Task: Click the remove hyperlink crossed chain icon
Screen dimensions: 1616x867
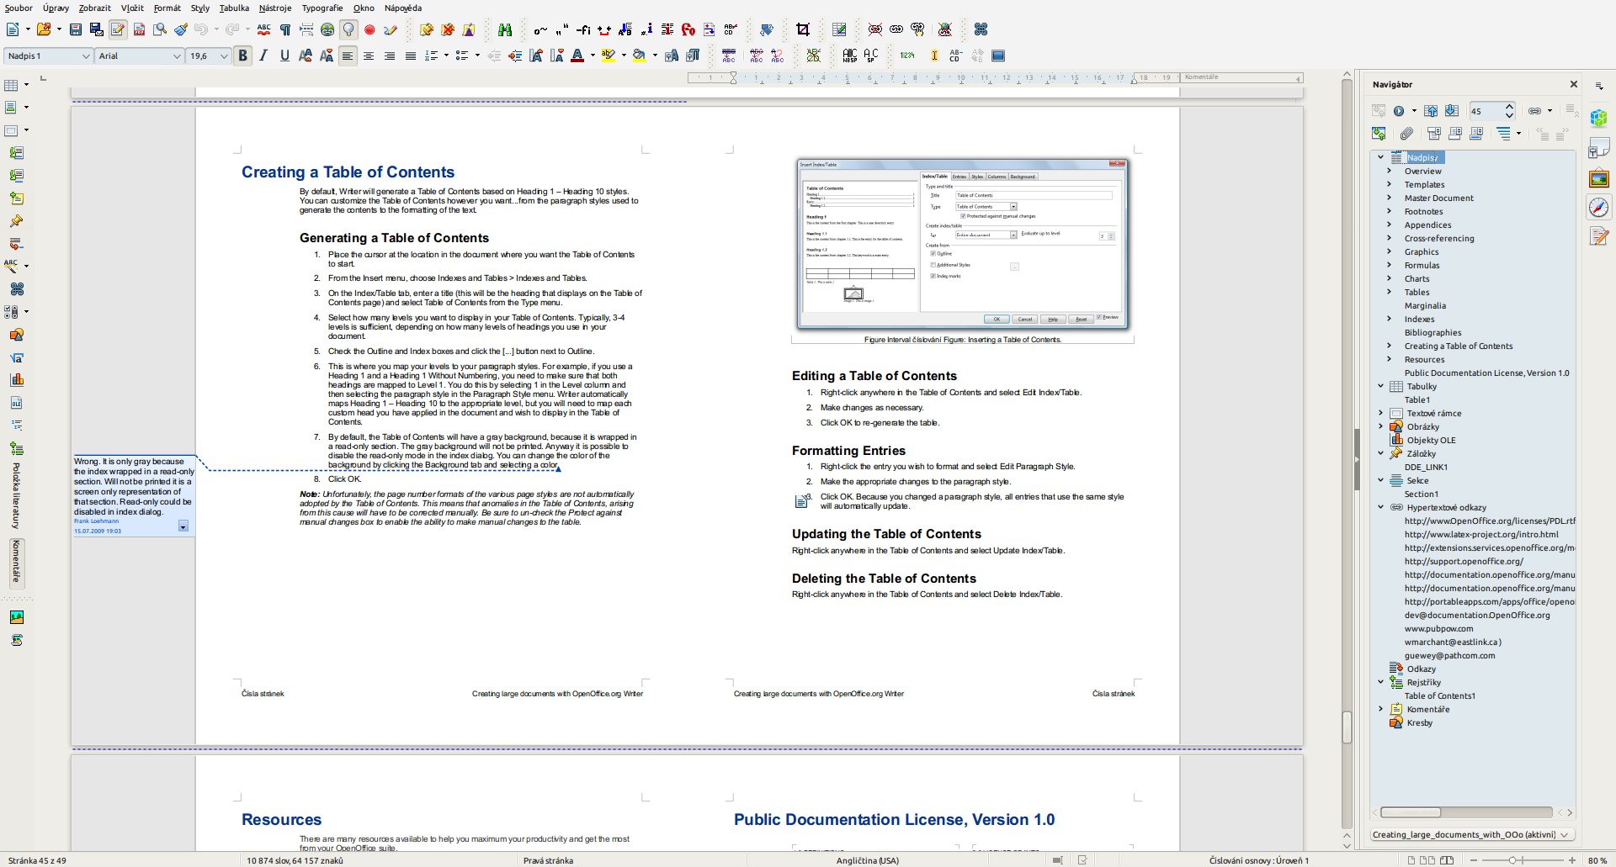Action: 875,29
